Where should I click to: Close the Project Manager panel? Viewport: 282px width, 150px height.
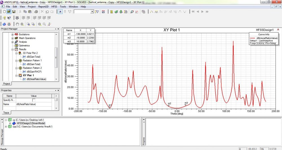(x=58, y=29)
